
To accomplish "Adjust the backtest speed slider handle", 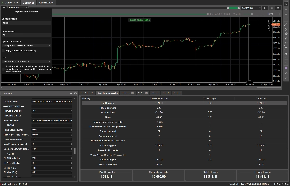I will 252,14.
